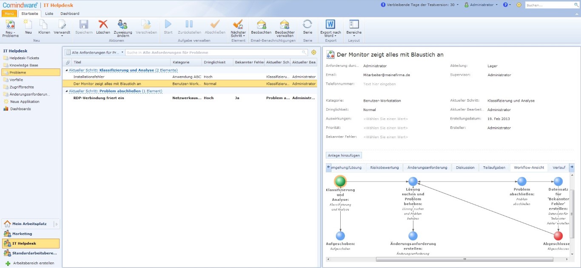Open the Verlauf tab
Screen dimensions: 581x268
559,167
